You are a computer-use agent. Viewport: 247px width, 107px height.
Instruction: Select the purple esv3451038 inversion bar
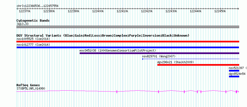pyautogui.click(x=159, y=53)
